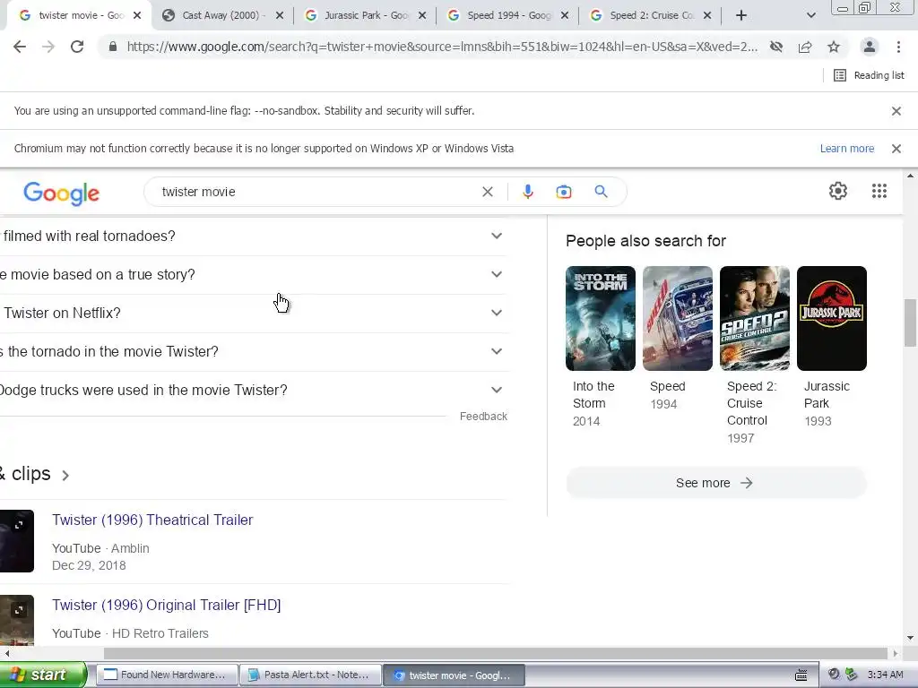View site security lock information

coord(113,47)
